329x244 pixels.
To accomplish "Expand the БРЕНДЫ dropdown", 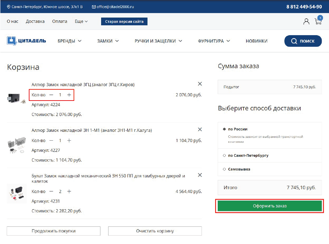I will tap(70, 41).
